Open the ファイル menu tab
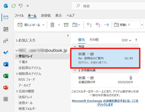Image resolution: width=145 pixels, height=112 pixels. coord(19,15)
